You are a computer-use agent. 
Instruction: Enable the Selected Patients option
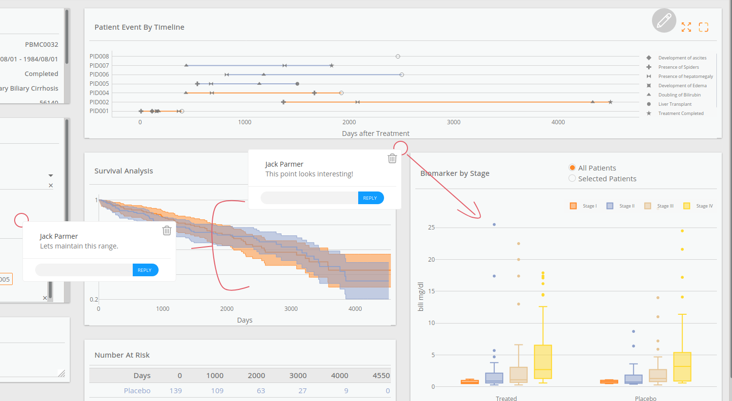click(x=571, y=178)
